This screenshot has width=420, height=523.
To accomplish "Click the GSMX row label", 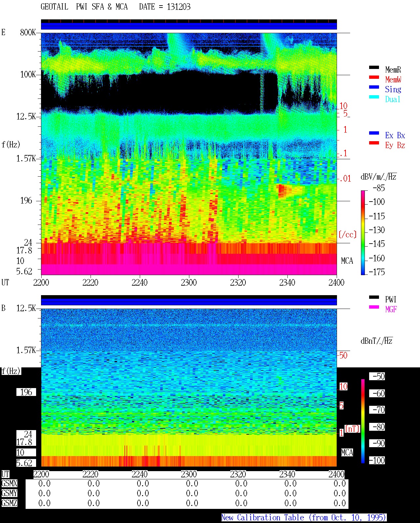I will [9, 484].
